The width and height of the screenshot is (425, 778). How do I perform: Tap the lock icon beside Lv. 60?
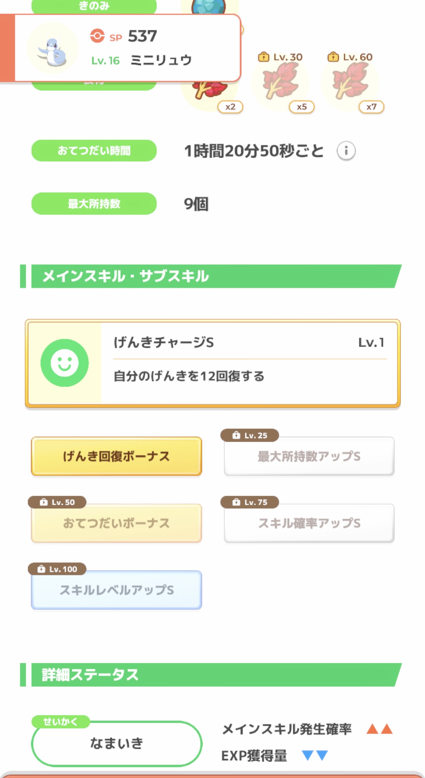[333, 57]
